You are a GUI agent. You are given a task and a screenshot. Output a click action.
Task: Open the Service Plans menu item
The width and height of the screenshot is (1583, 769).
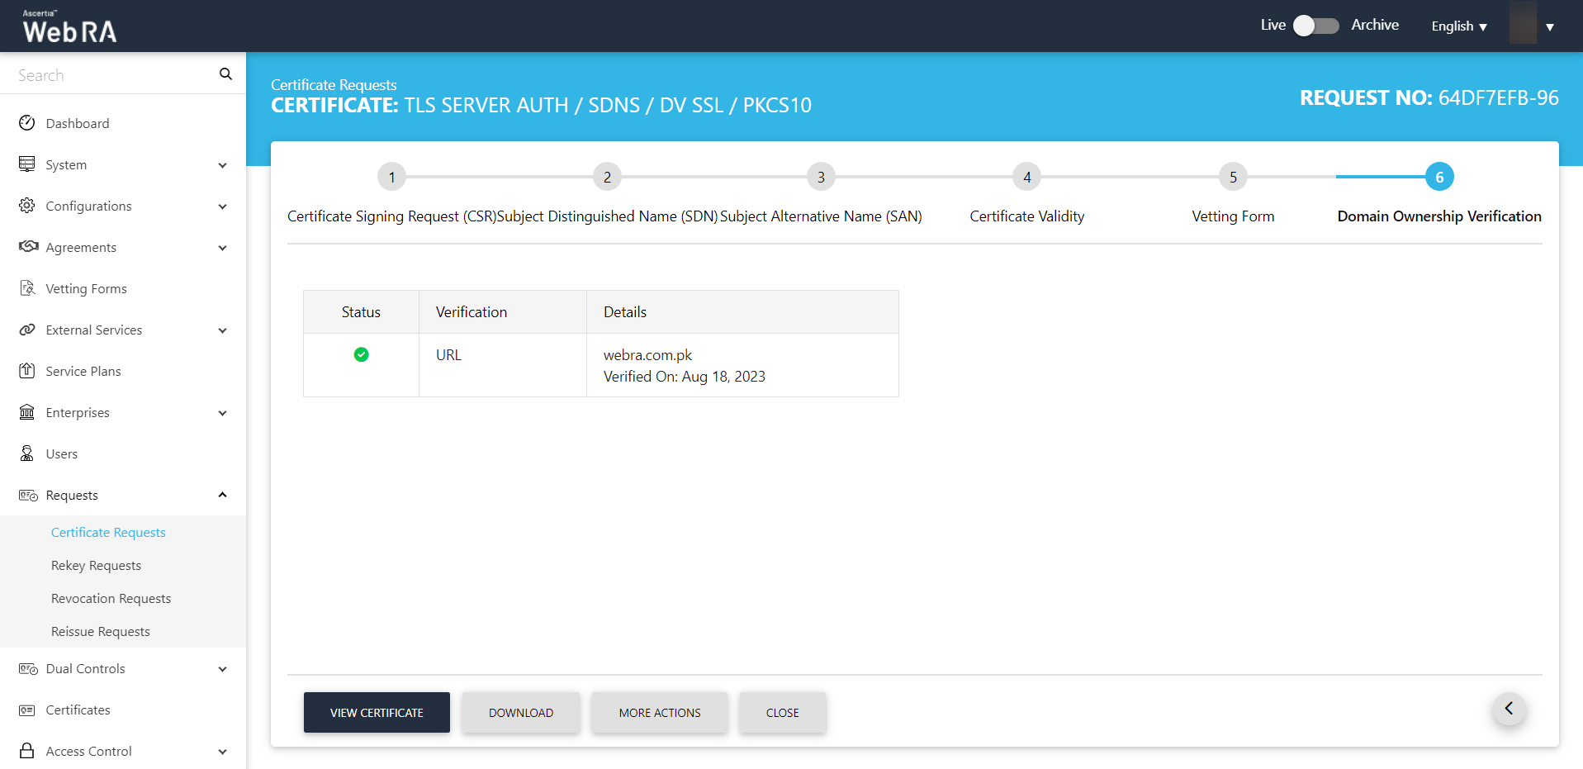pyautogui.click(x=83, y=371)
